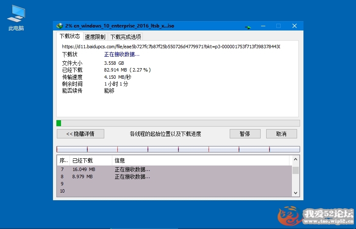Click remaining time 1 小时 1 分
This screenshot has width=356, height=229.
pyautogui.click(x=116, y=84)
